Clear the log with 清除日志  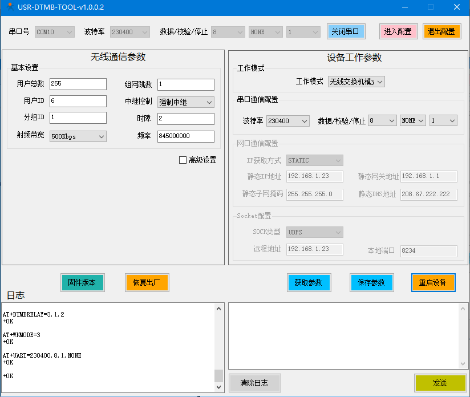(254, 383)
